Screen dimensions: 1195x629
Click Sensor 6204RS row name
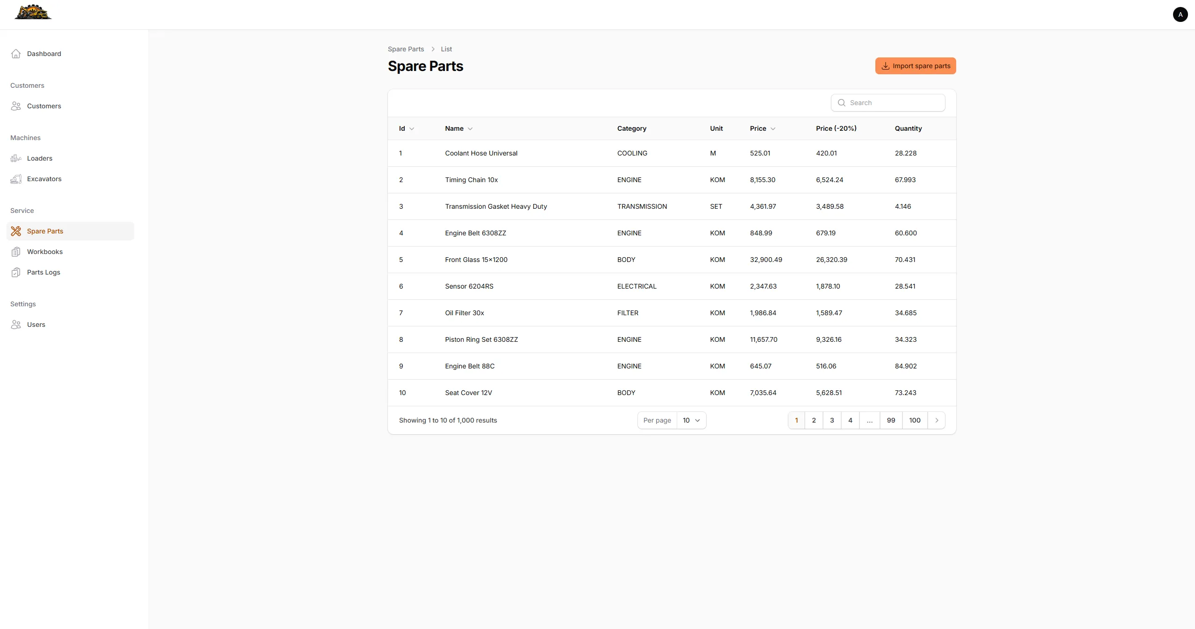click(x=469, y=286)
